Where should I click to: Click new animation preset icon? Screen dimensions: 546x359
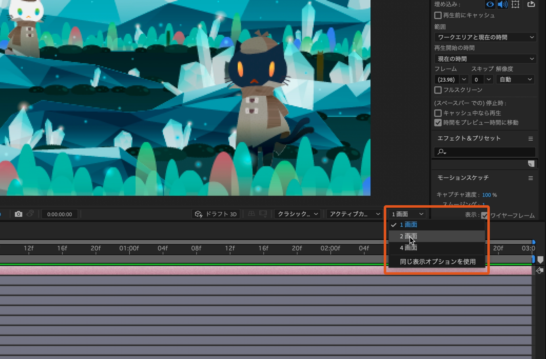[531, 164]
